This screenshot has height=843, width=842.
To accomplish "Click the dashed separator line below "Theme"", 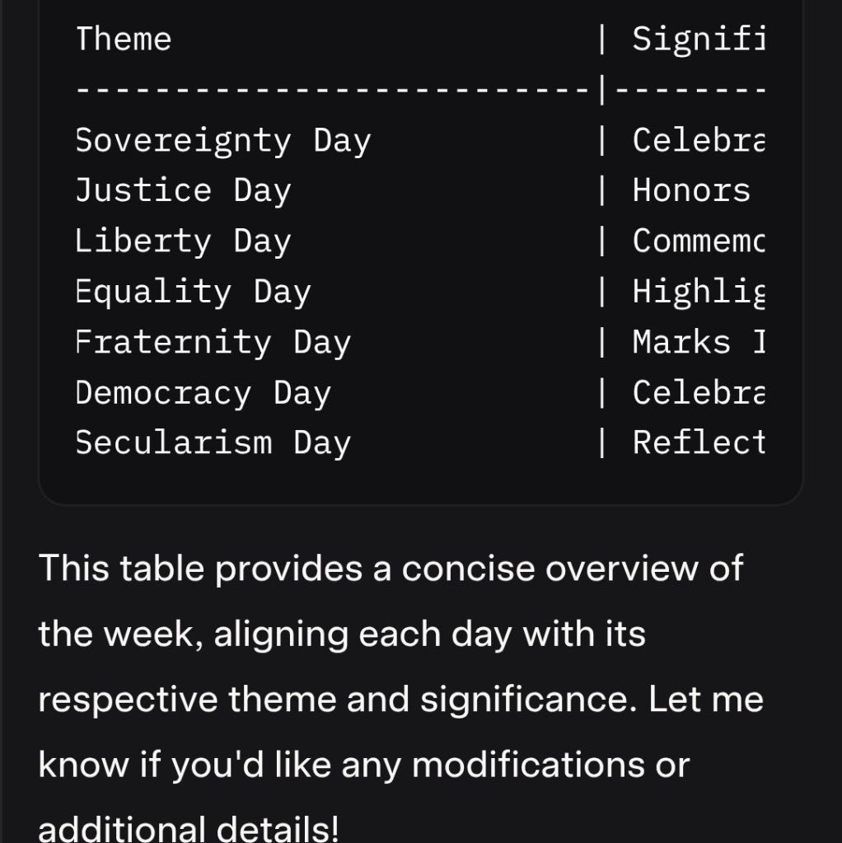I will pyautogui.click(x=330, y=90).
